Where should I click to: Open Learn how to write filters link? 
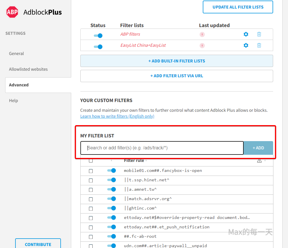pos(117,116)
